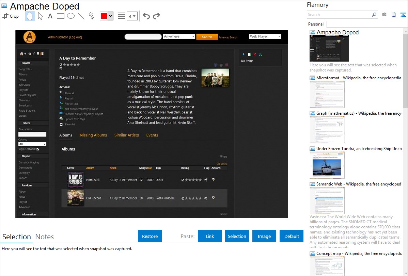Open the annotation color dropdown arrow

click(111, 16)
